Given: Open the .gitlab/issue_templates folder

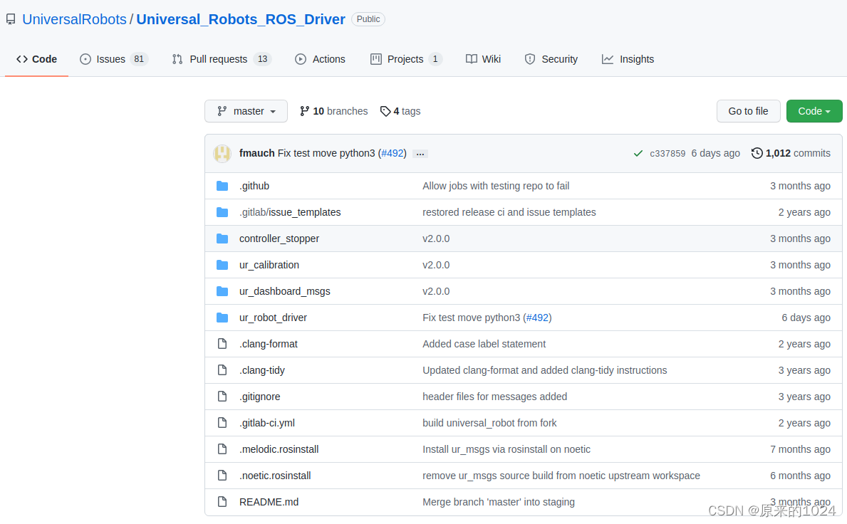Looking at the screenshot, I should pos(290,213).
